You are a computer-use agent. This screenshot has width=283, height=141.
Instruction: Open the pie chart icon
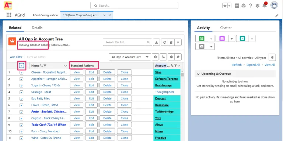pyautogui.click(x=171, y=57)
